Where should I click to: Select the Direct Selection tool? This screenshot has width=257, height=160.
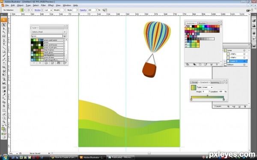tap(4, 29)
